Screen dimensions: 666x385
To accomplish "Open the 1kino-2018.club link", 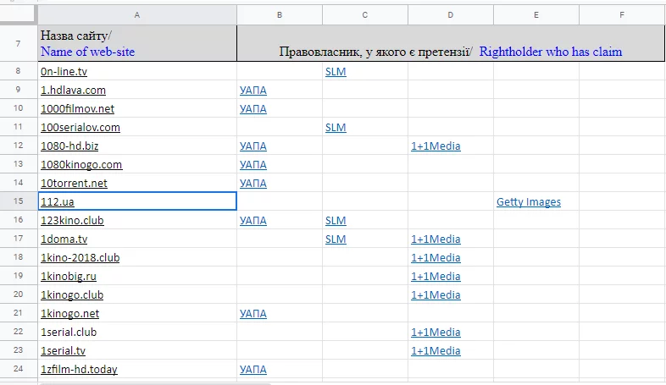I will [x=80, y=258].
